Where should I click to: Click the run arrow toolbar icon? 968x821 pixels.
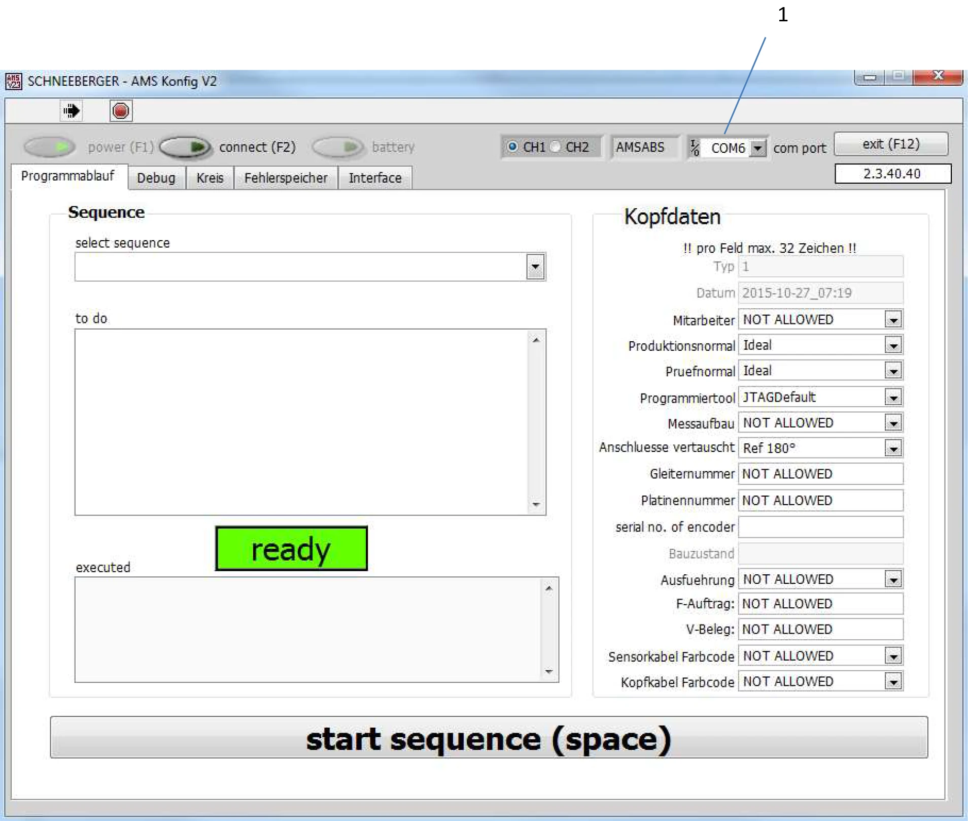[72, 111]
